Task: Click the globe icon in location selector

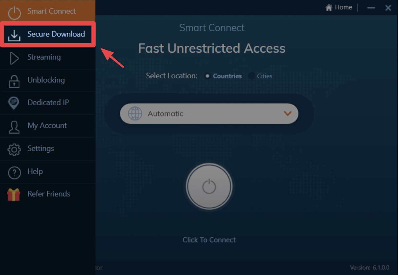Action: tap(135, 113)
